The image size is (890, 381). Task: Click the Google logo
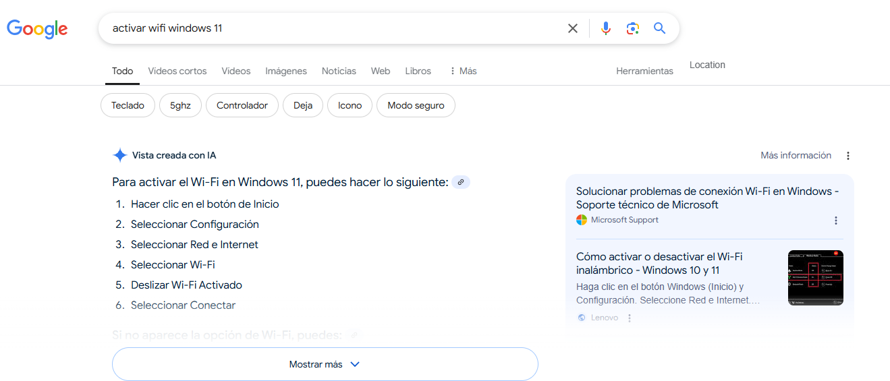point(37,28)
